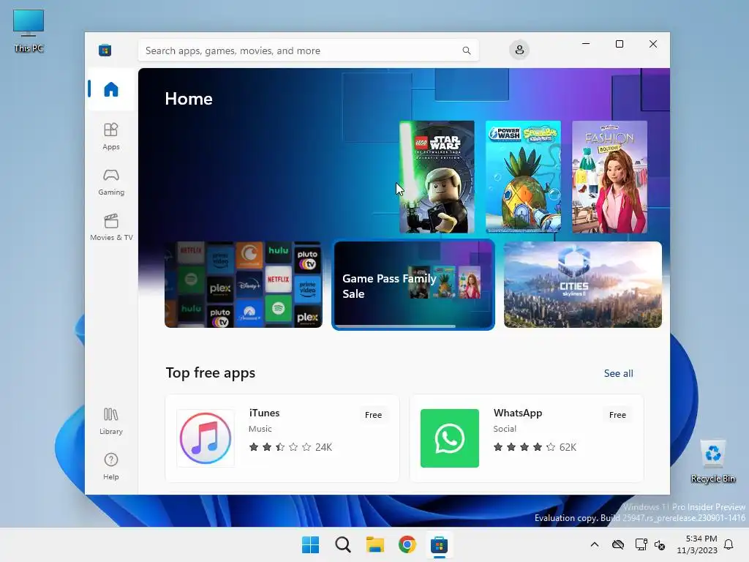749x562 pixels.
Task: Open the Library in the sidebar
Action: tap(111, 421)
